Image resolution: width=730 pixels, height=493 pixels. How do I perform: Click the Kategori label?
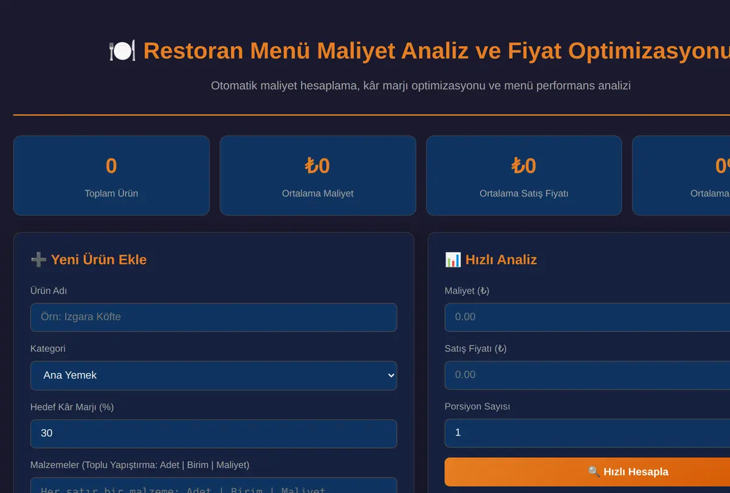click(48, 348)
